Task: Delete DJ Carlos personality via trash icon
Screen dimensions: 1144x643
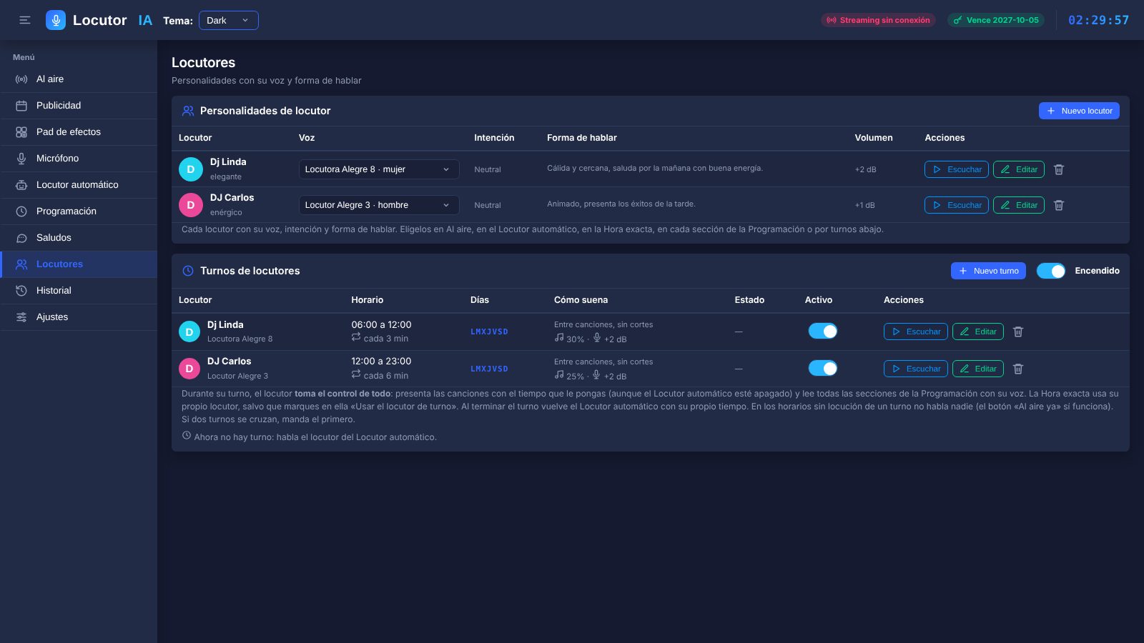Action: click(x=1059, y=205)
